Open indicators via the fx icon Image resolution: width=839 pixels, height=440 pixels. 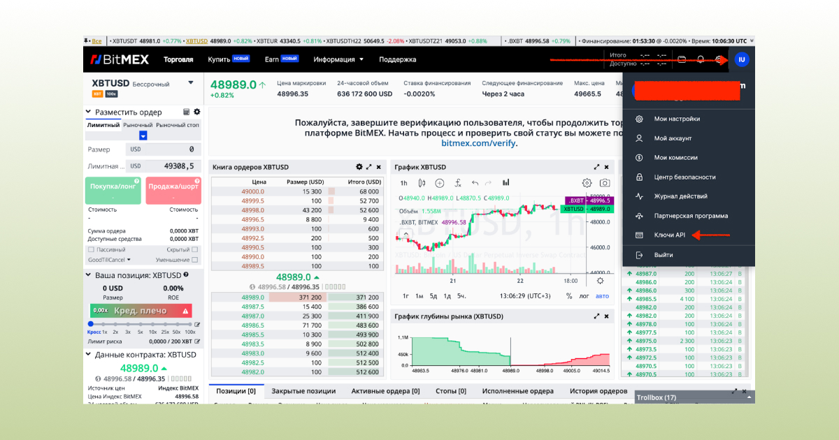click(457, 183)
